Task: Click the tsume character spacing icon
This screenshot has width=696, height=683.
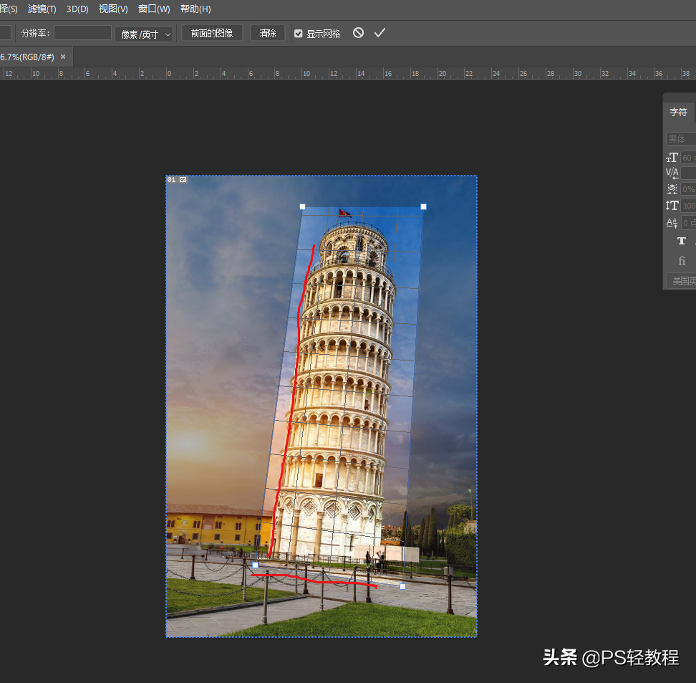Action: pos(672,189)
